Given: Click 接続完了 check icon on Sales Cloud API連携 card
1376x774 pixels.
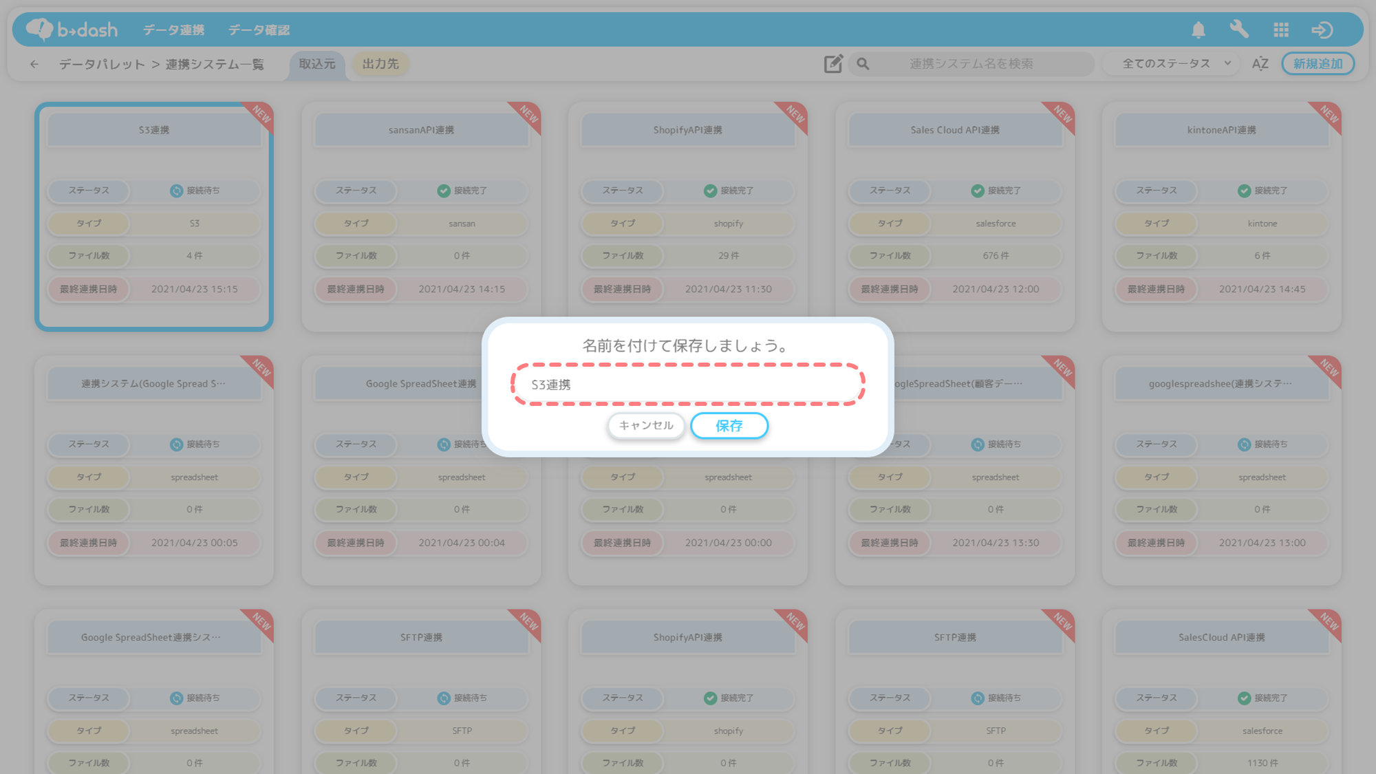Looking at the screenshot, I should (x=978, y=191).
